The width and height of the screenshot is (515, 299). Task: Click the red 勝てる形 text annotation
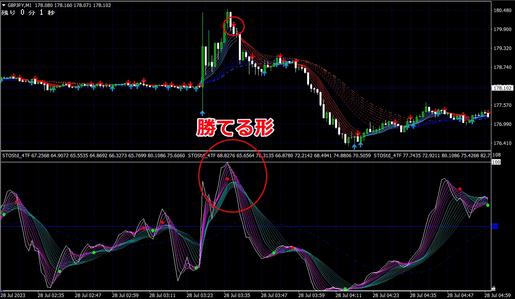click(235, 128)
